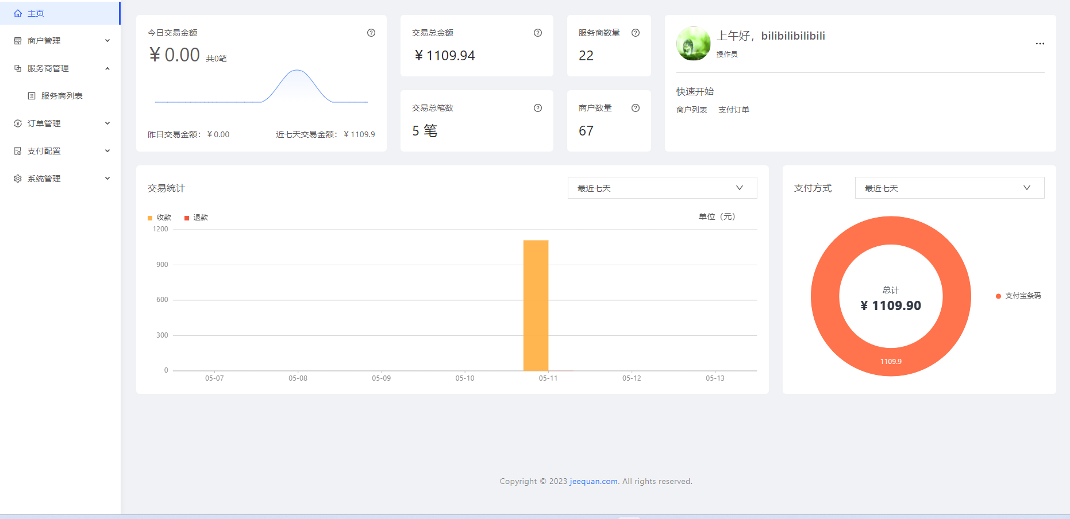The height and width of the screenshot is (519, 1070).
Task: Open 系统管理 menu item
Action: coord(60,179)
